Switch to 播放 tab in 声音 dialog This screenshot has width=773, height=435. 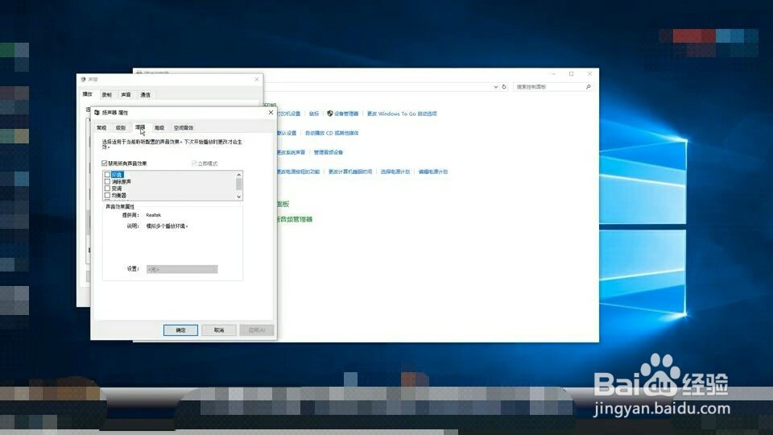click(87, 94)
